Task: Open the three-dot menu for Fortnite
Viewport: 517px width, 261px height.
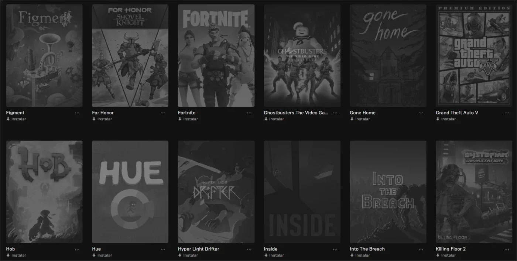Action: point(249,113)
